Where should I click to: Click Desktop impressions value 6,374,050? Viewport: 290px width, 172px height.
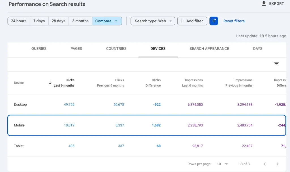pos(195,105)
